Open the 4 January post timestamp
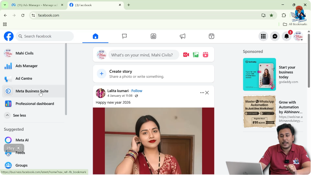Screen dimensions: 312x175 120,96
